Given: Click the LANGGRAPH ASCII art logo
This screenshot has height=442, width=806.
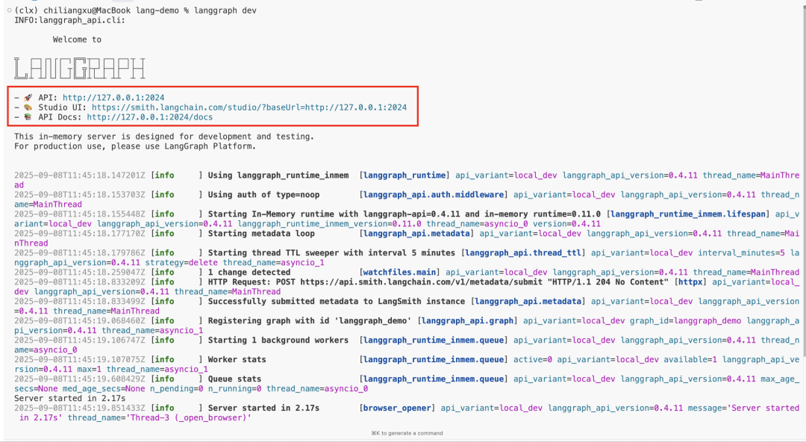Looking at the screenshot, I should 80,67.
